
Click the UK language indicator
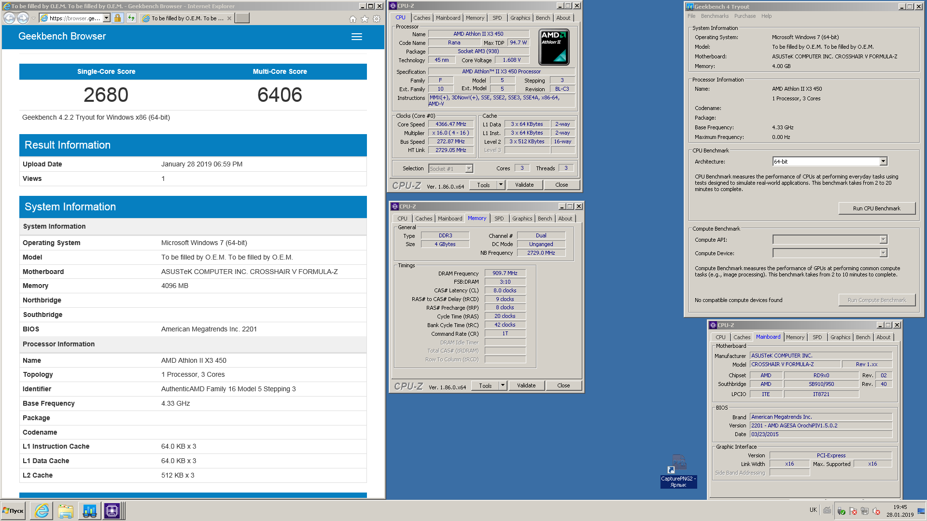(x=813, y=510)
